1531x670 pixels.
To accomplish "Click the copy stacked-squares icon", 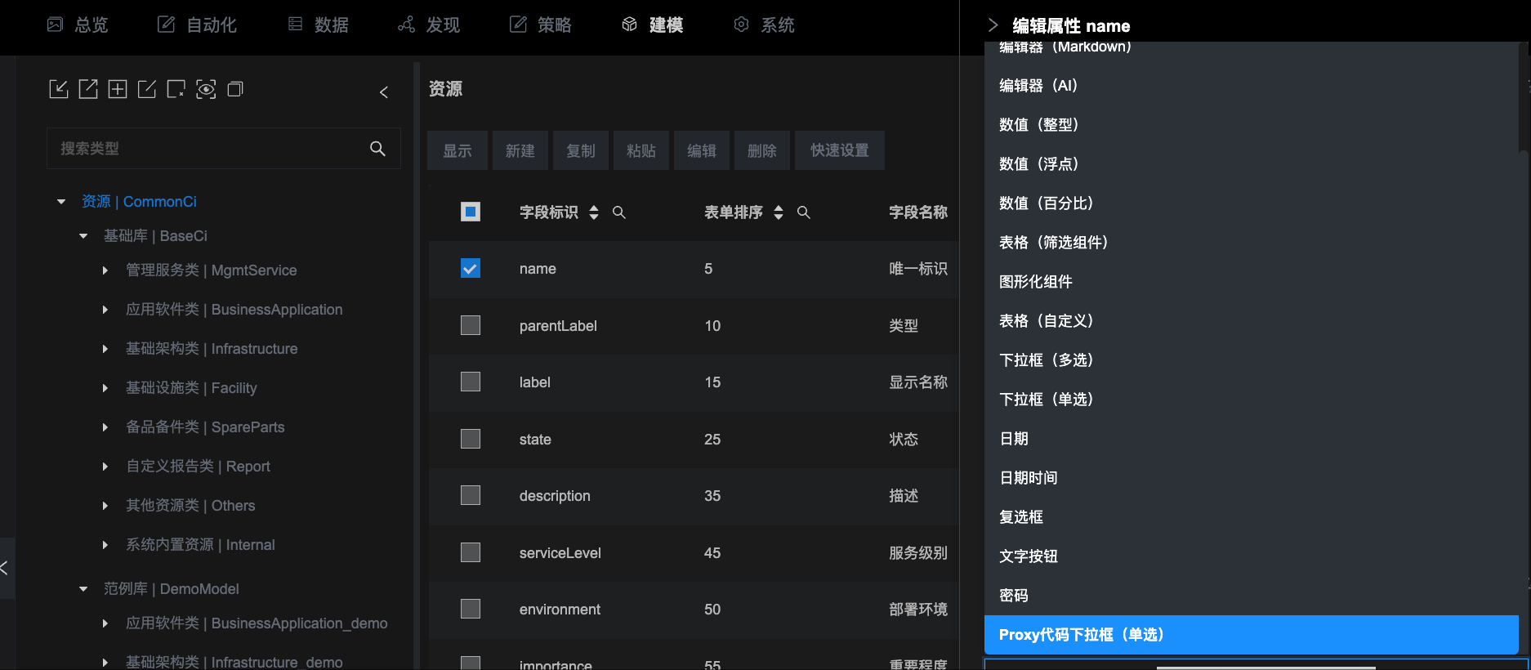I will pos(235,89).
